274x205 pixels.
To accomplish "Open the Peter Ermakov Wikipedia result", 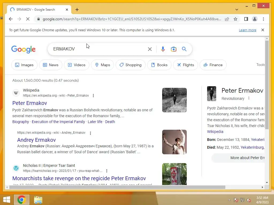I will click(29, 103).
